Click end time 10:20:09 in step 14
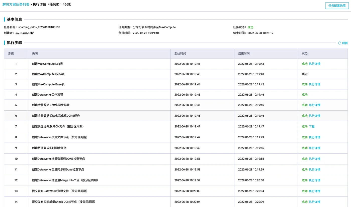351x207 pixels. (x=251, y=202)
